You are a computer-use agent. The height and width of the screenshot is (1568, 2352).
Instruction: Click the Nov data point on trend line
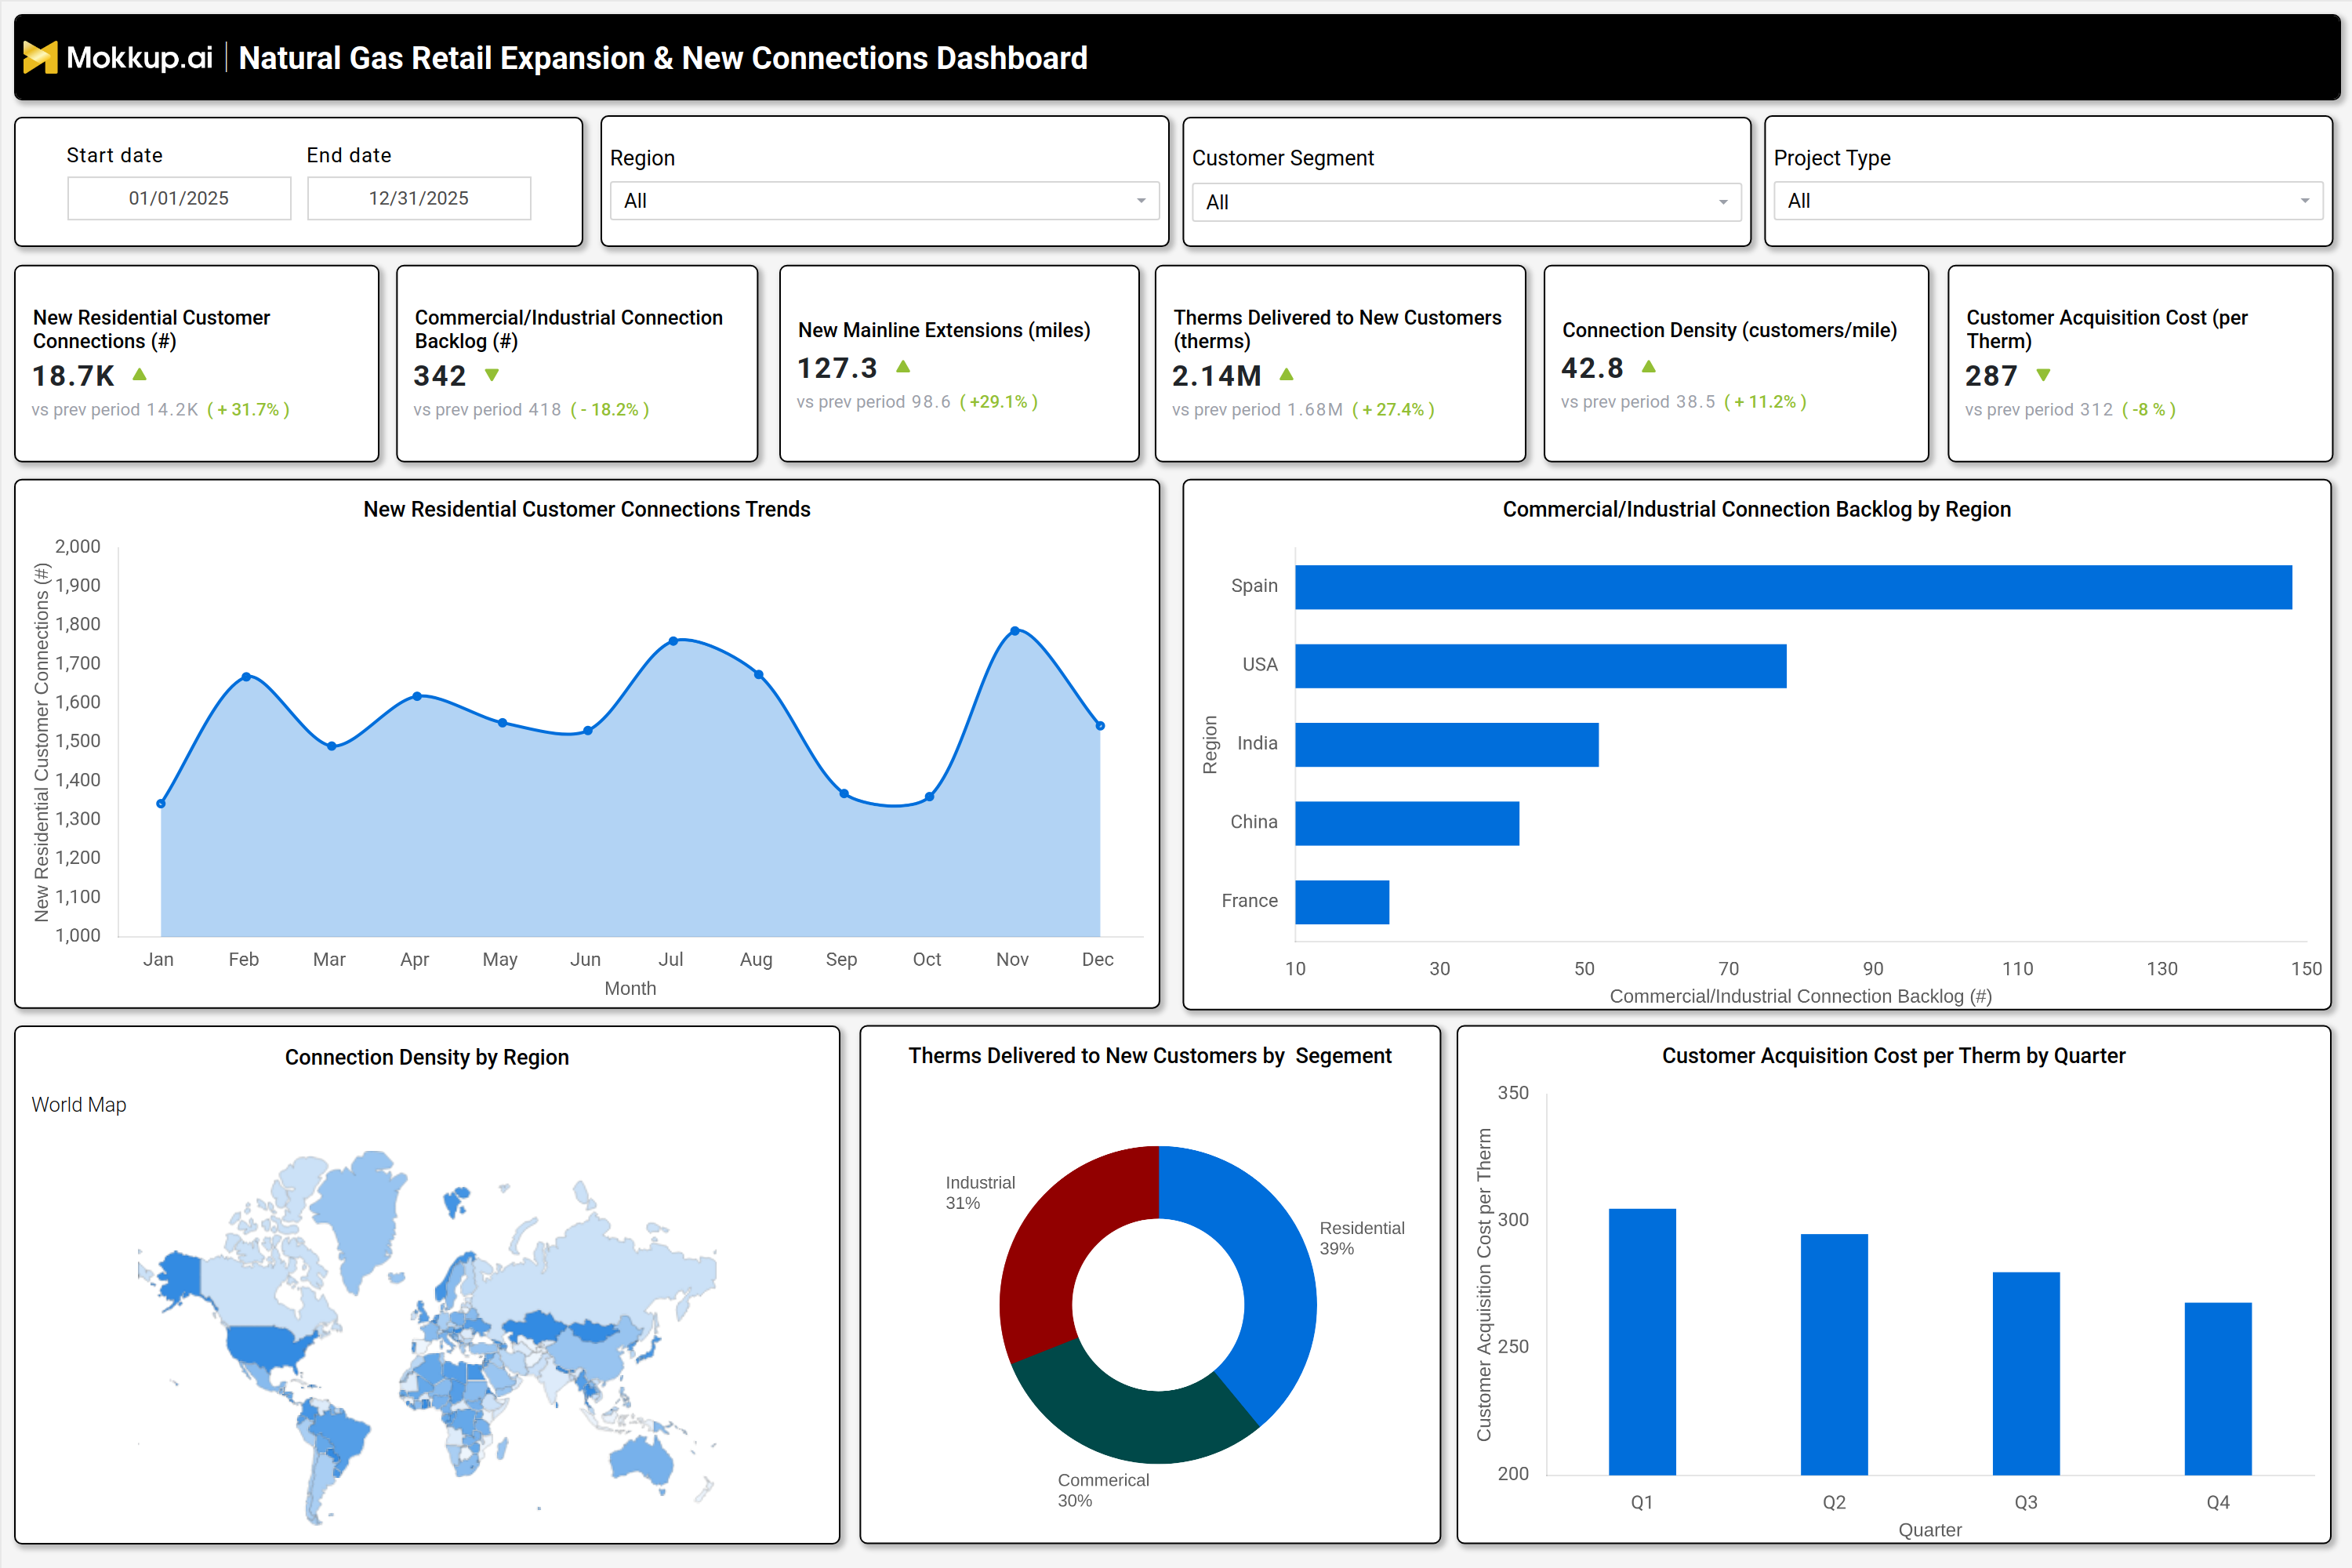pyautogui.click(x=1015, y=631)
